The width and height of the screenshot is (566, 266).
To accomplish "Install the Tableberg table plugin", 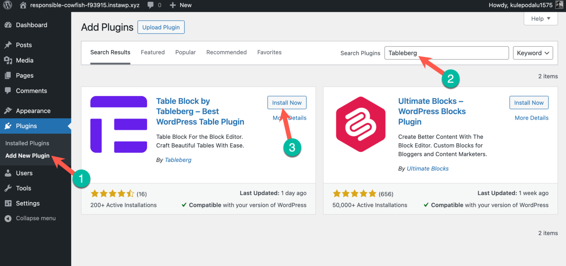I will (x=287, y=102).
